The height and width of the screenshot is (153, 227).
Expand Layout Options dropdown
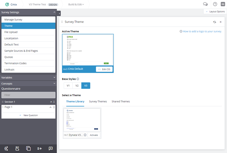(215, 12)
